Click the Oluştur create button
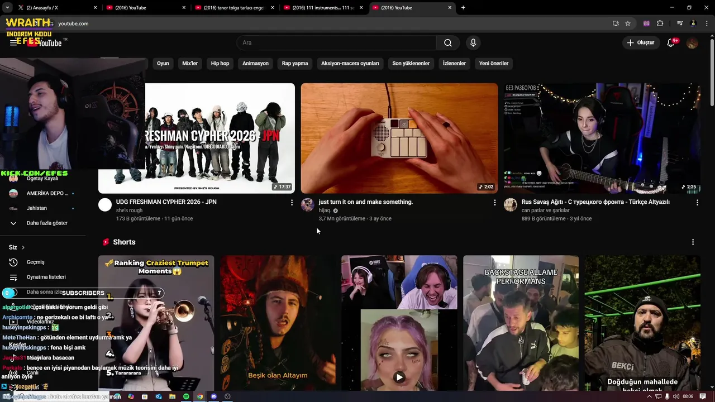The image size is (715, 402). (x=640, y=43)
